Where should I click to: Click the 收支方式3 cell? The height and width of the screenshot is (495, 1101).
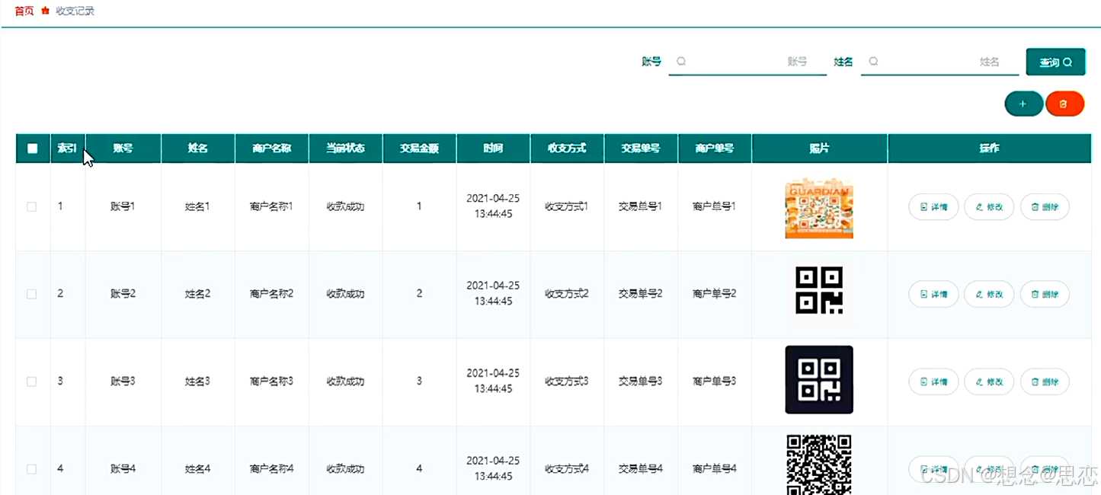point(567,382)
